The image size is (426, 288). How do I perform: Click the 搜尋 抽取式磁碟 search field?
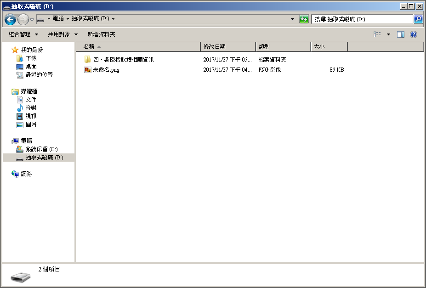point(362,19)
